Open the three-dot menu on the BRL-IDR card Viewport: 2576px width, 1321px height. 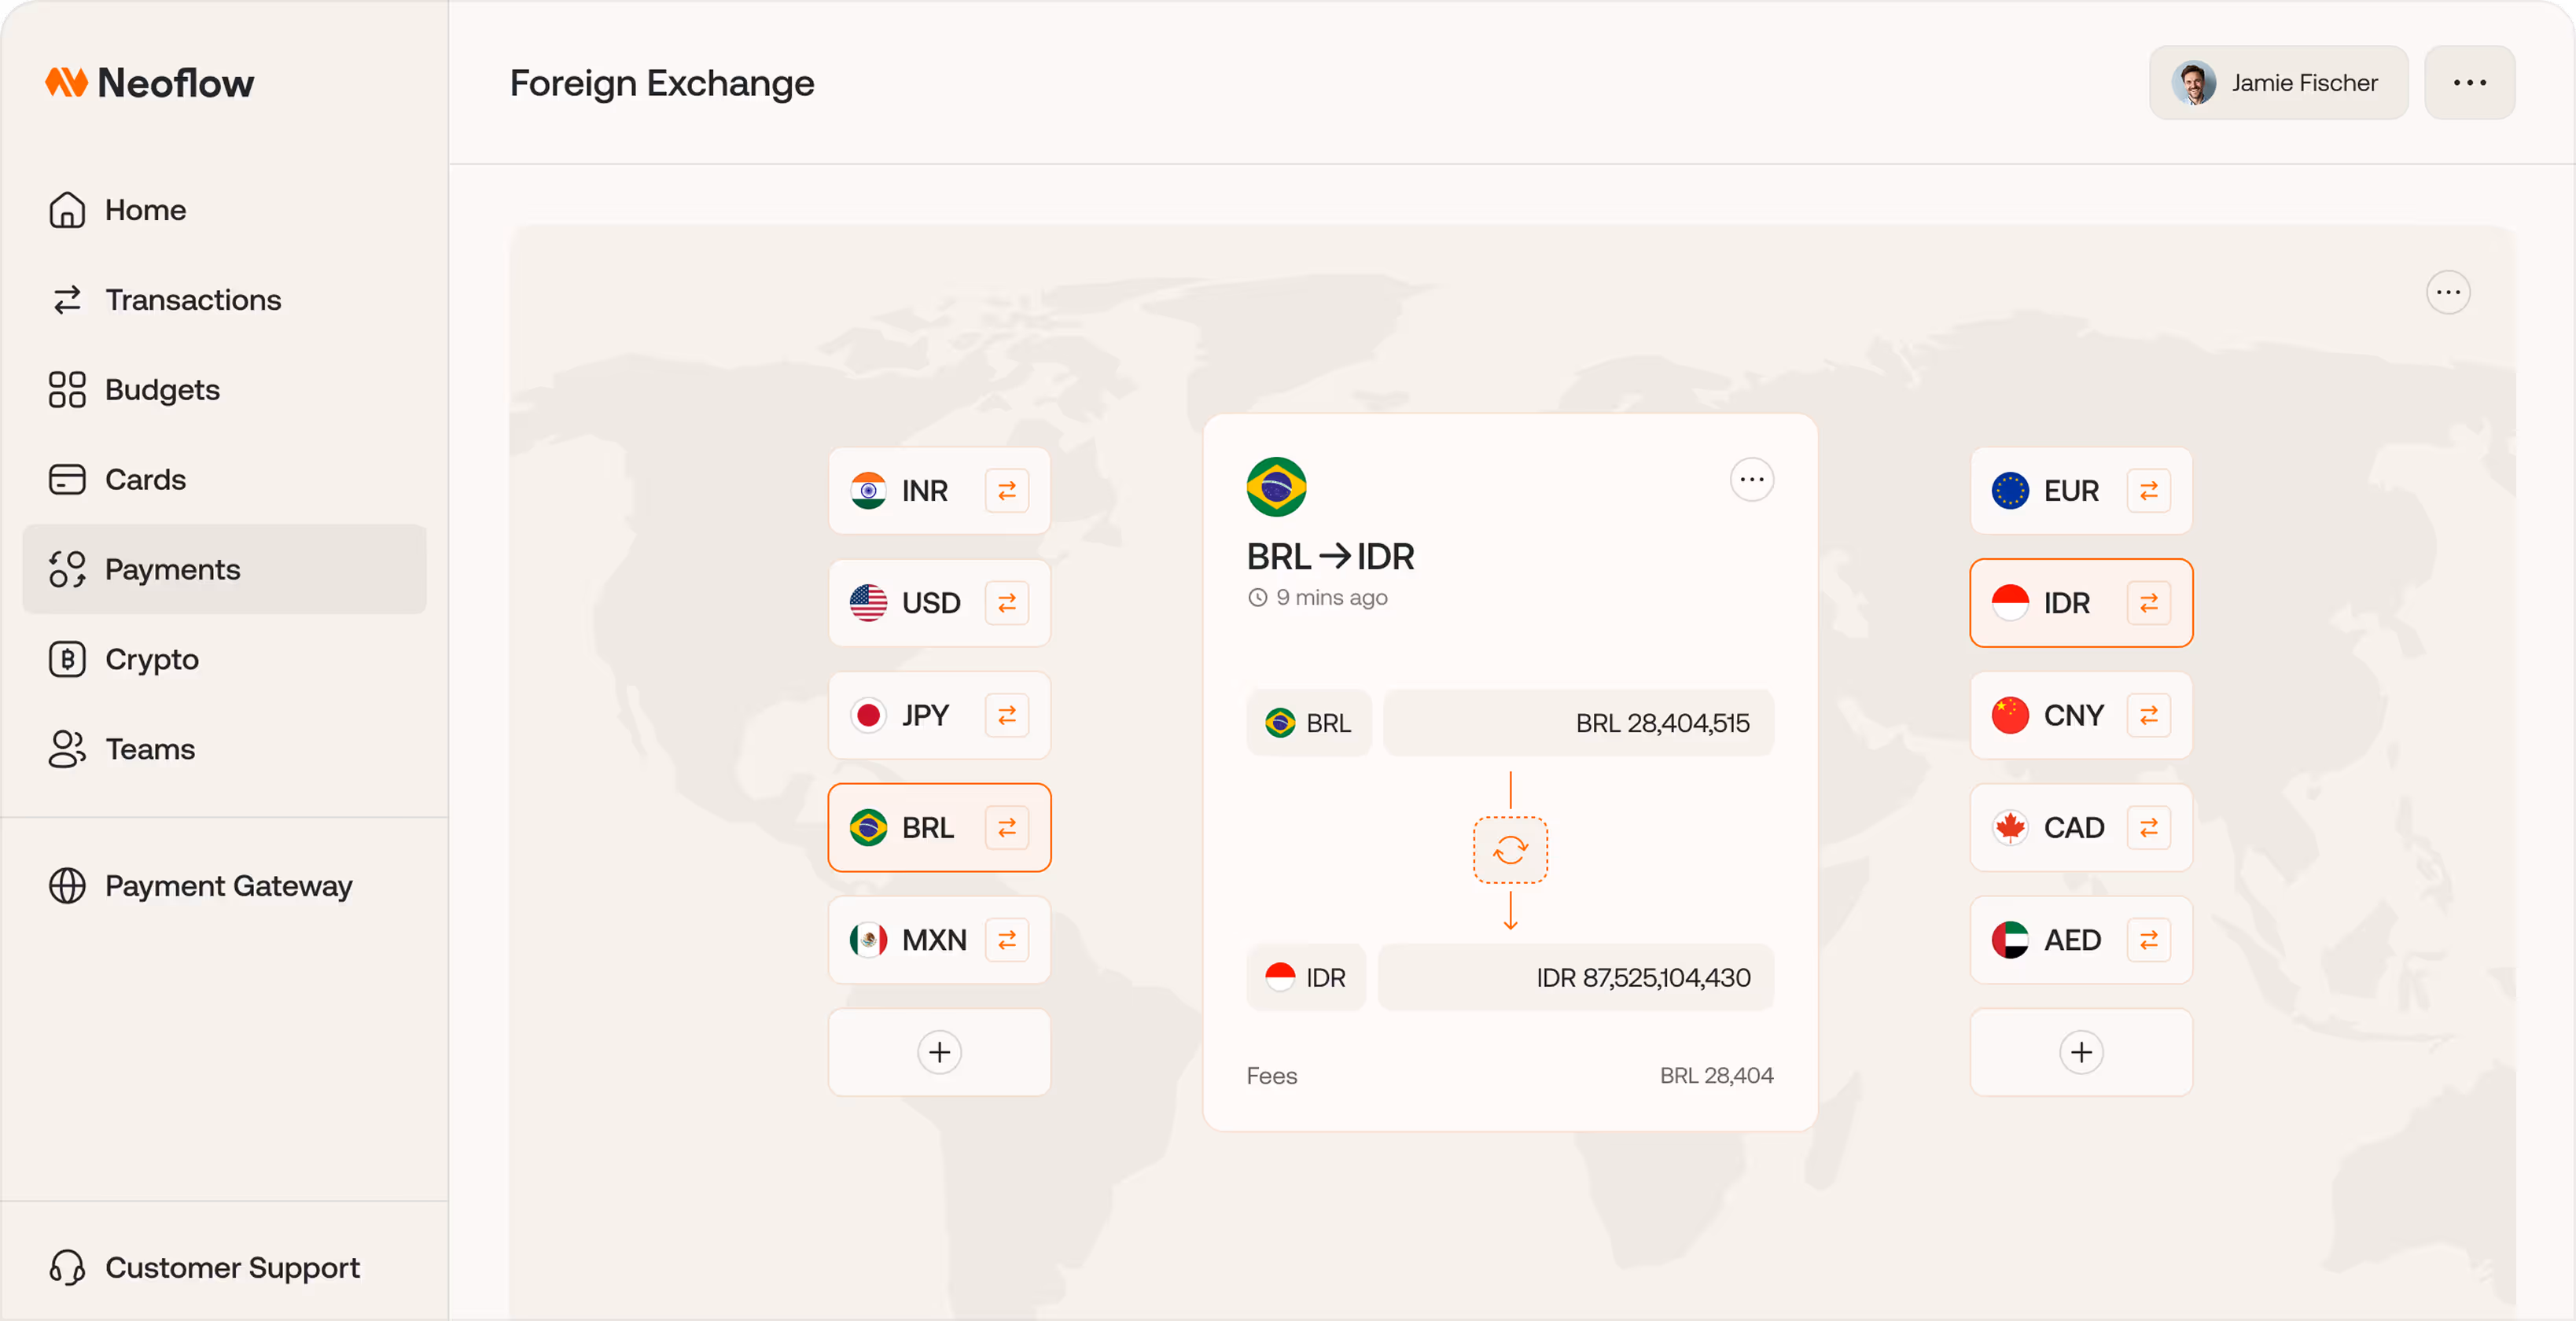(x=1751, y=479)
